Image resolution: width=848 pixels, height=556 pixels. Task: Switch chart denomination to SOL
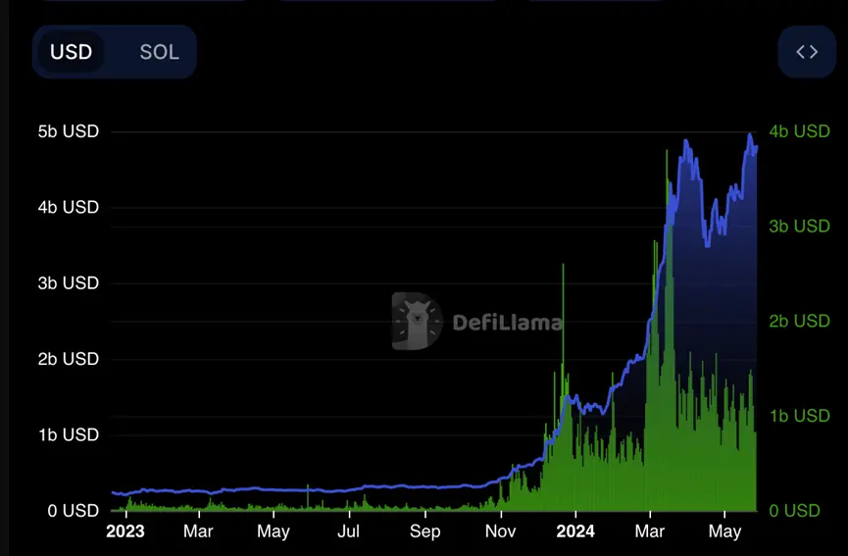point(159,52)
